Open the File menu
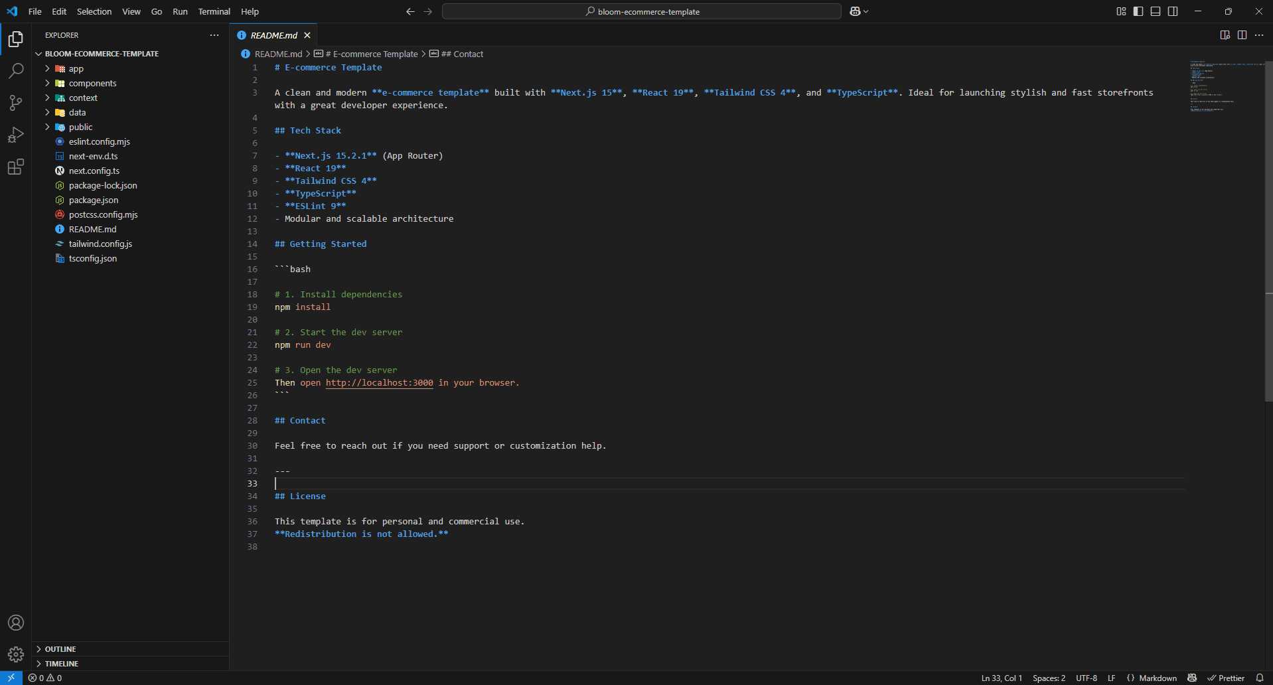The width and height of the screenshot is (1273, 685). [x=35, y=11]
